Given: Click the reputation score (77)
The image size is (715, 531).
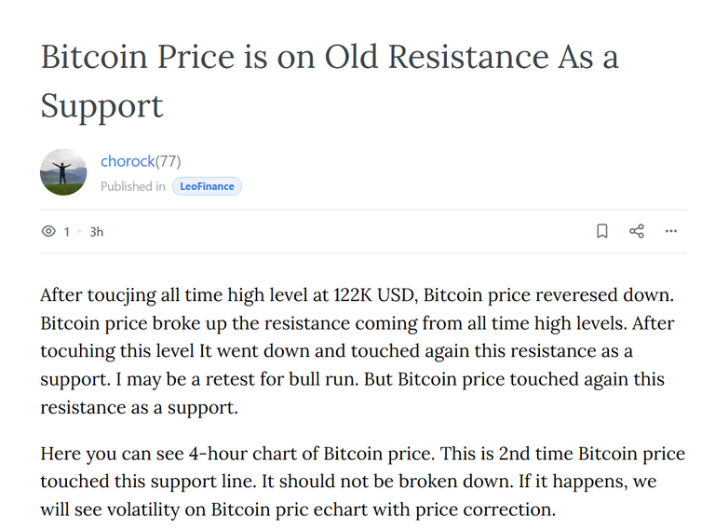Looking at the screenshot, I should pos(169,161).
